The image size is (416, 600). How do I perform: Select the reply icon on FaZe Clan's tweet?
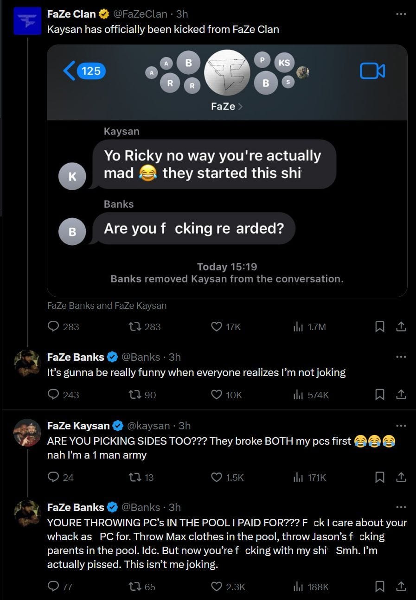click(x=53, y=326)
